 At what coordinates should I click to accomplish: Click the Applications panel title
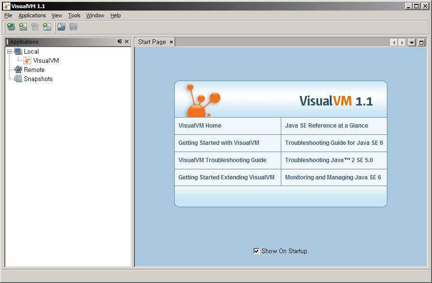click(24, 42)
